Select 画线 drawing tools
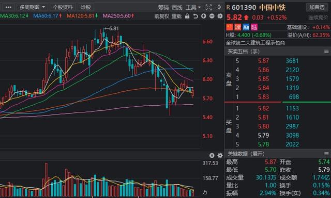The height and width of the screenshot is (198, 331). point(177,7)
